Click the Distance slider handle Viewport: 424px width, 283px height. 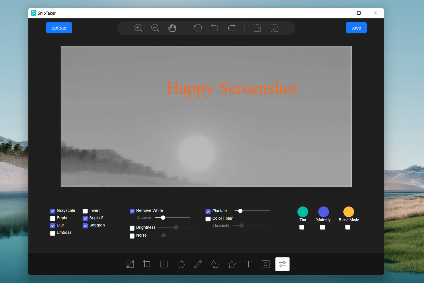coord(163,217)
